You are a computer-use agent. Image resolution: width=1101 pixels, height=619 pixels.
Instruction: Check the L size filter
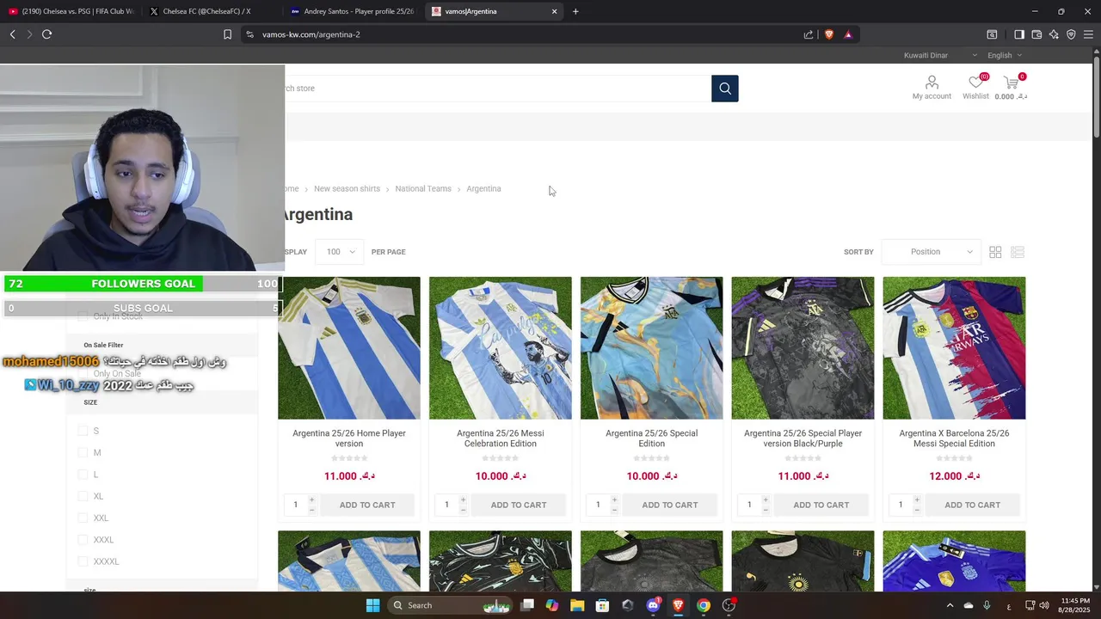[83, 475]
